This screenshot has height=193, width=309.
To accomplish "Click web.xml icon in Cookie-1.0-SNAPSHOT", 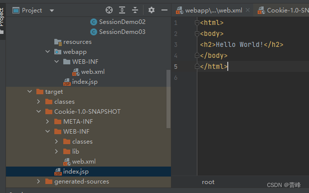I will [x=67, y=162].
